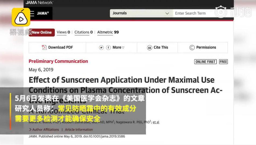Share the article on Facebook
Image resolution: width=256 pixels, height=145 pixels.
pyautogui.click(x=108, y=48)
